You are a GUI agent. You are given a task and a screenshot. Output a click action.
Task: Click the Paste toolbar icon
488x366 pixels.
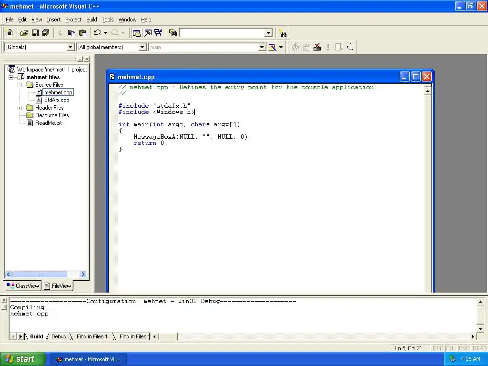pyautogui.click(x=82, y=33)
